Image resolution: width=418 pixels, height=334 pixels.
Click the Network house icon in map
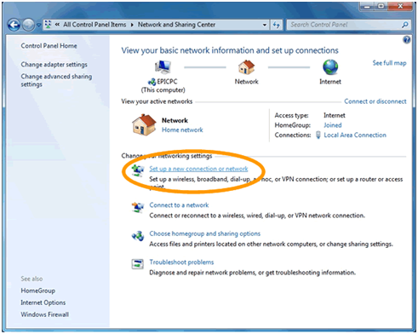click(x=246, y=67)
